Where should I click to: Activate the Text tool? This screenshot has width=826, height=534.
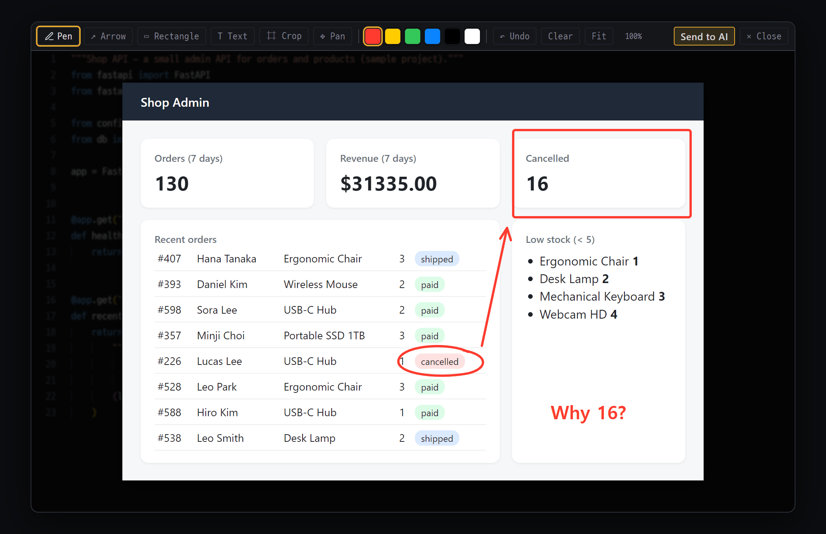pyautogui.click(x=233, y=36)
